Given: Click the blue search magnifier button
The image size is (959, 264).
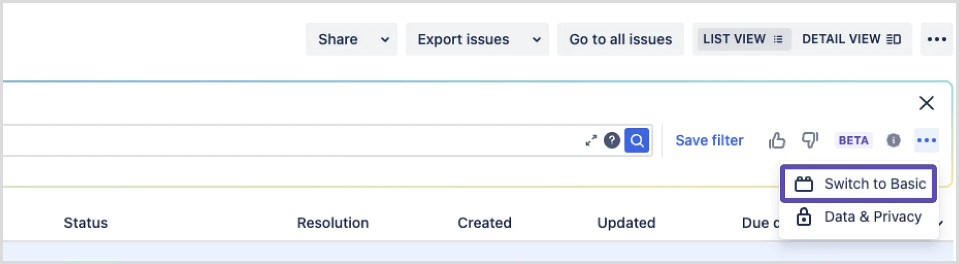Looking at the screenshot, I should 636,140.
